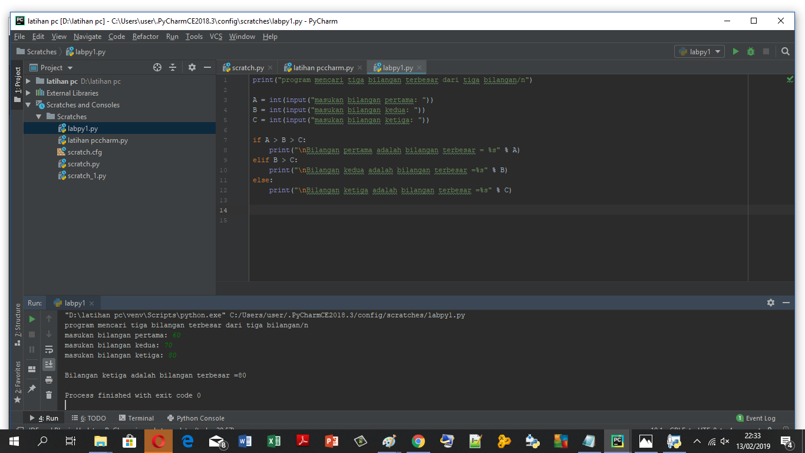
Task: Open Project panel settings gear
Action: pyautogui.click(x=192, y=67)
